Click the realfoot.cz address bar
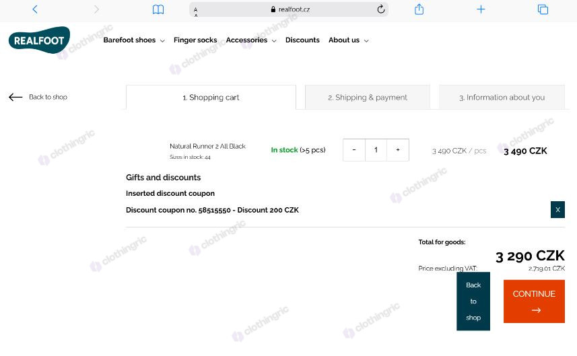The height and width of the screenshot is (356, 577). point(289,9)
